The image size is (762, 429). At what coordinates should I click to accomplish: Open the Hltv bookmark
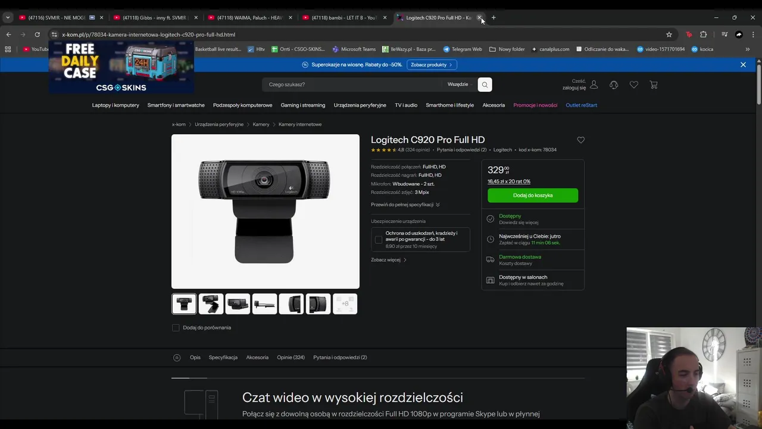tap(256, 49)
